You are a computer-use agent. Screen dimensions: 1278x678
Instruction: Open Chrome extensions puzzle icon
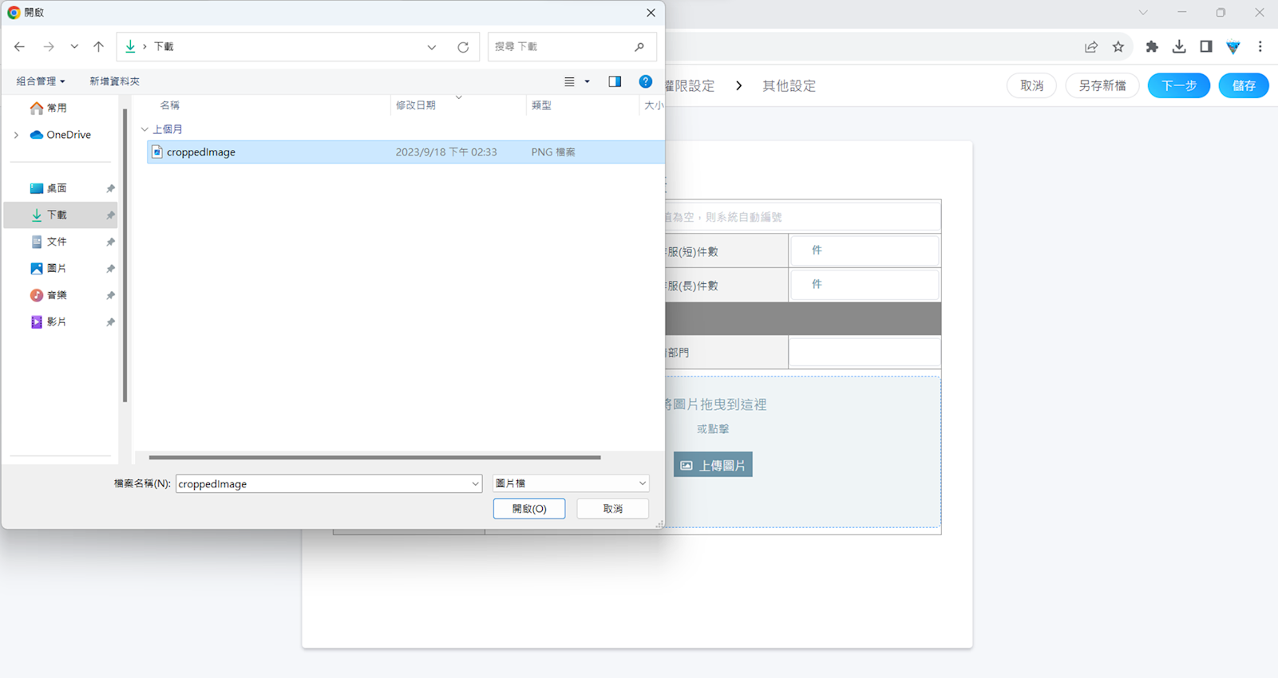1151,47
